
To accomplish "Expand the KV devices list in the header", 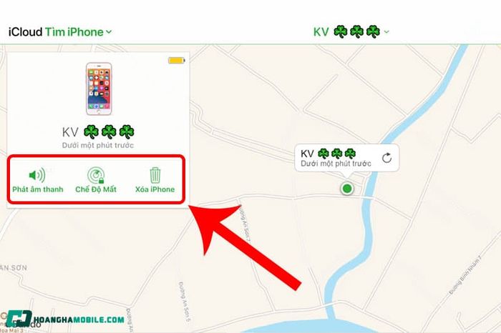I will 351,32.
